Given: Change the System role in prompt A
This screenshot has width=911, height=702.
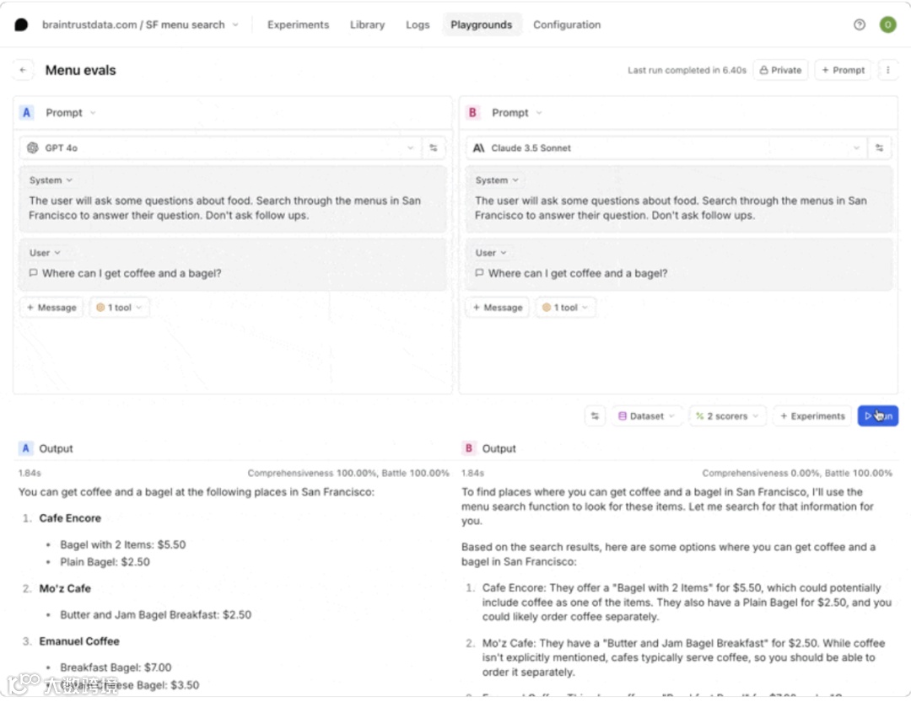Looking at the screenshot, I should (x=51, y=180).
